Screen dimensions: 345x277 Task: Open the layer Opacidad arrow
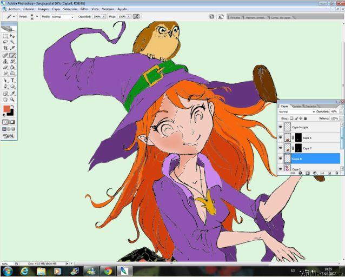tap(341, 111)
